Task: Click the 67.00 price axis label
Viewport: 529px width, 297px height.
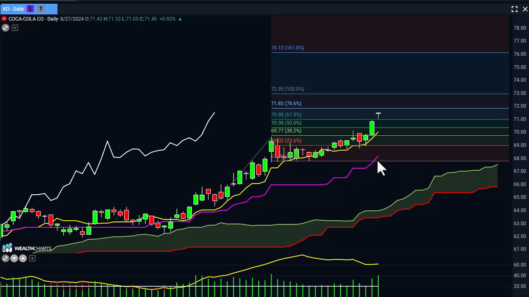Action: (x=519, y=171)
